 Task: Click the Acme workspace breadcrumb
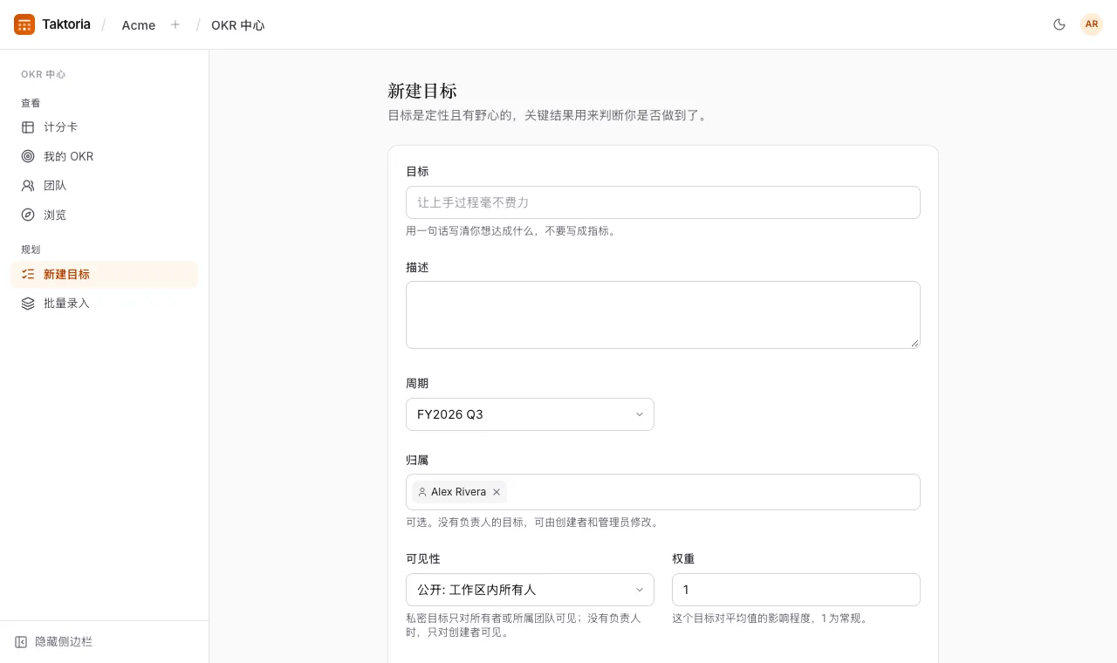(139, 25)
